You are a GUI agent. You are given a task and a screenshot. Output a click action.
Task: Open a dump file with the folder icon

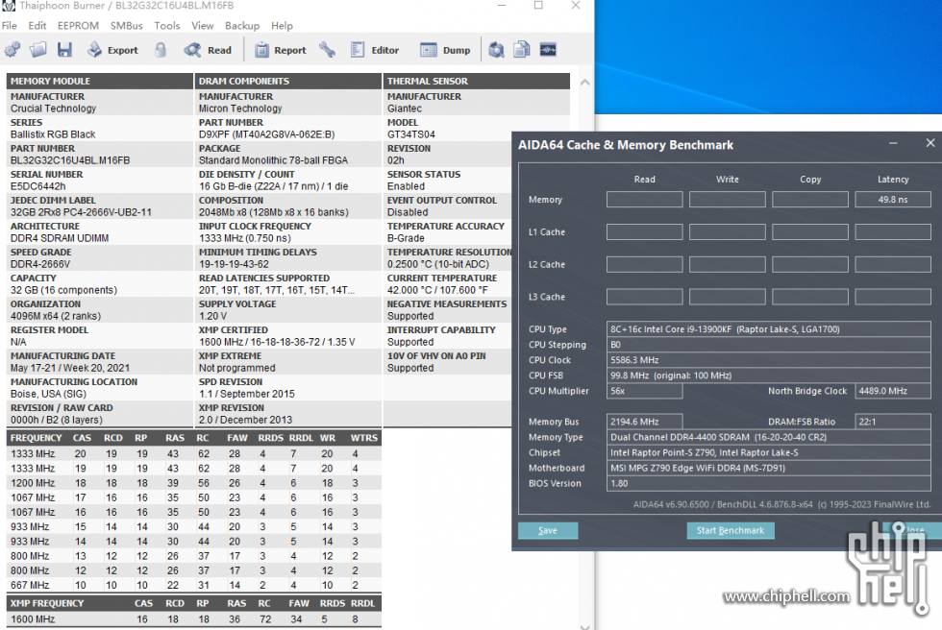click(x=37, y=50)
